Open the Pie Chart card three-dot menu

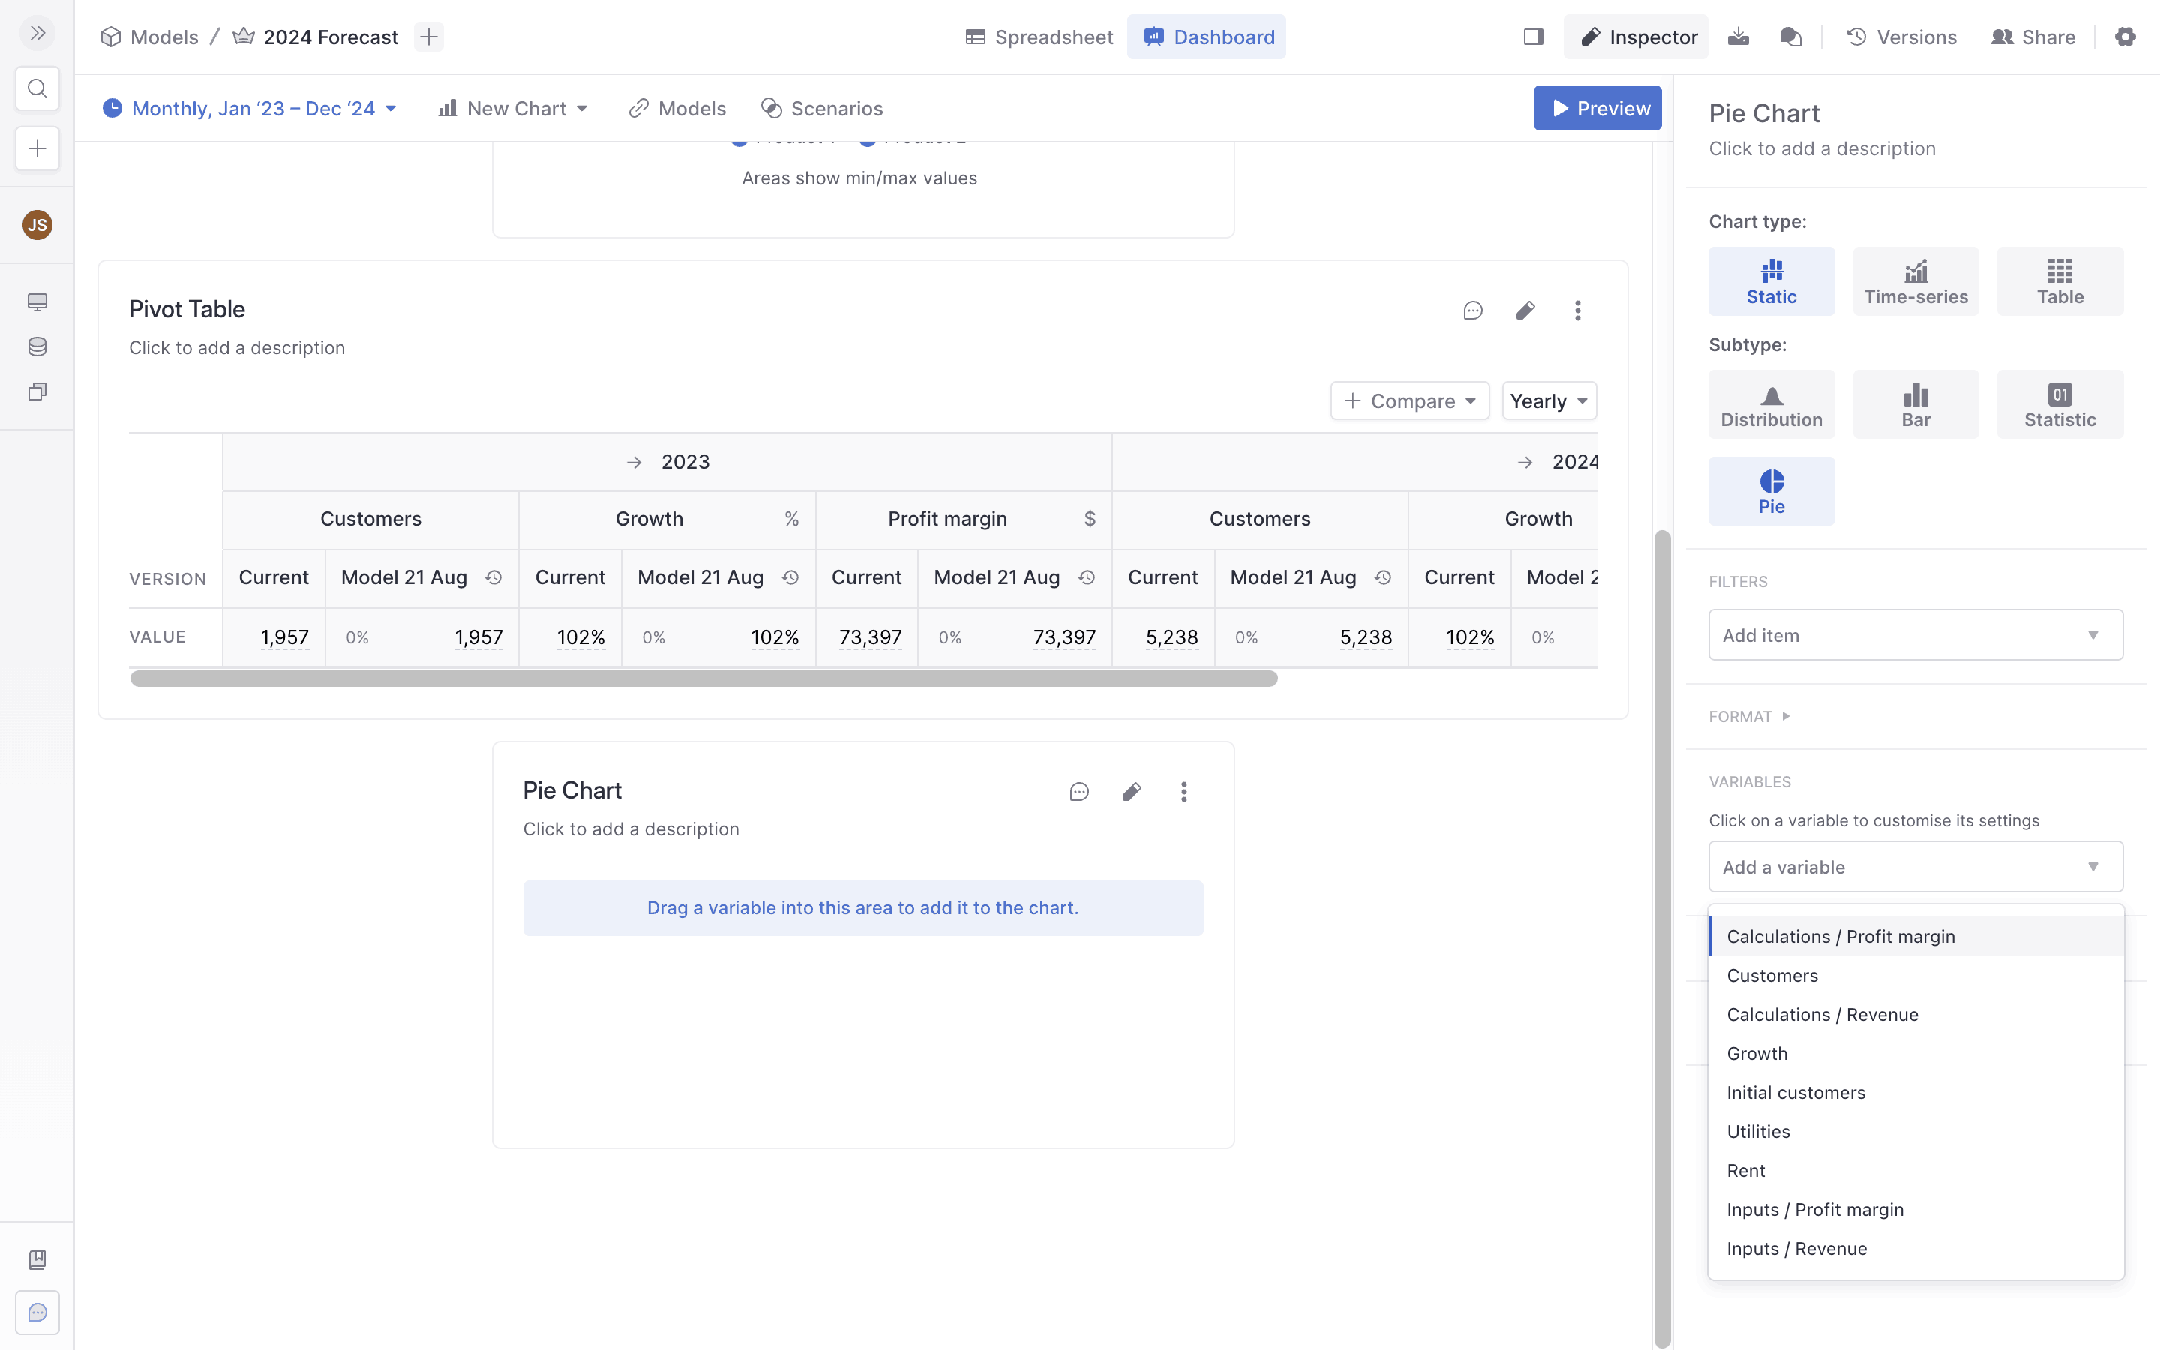[1183, 792]
